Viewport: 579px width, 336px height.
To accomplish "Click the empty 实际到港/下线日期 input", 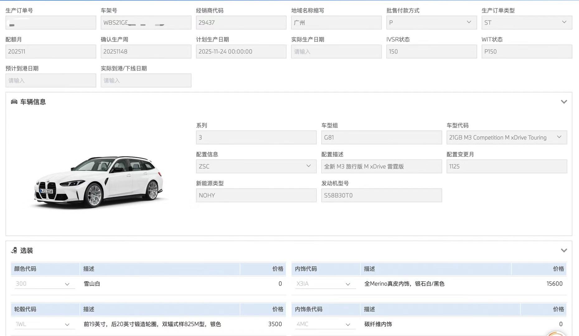I will tap(146, 80).
